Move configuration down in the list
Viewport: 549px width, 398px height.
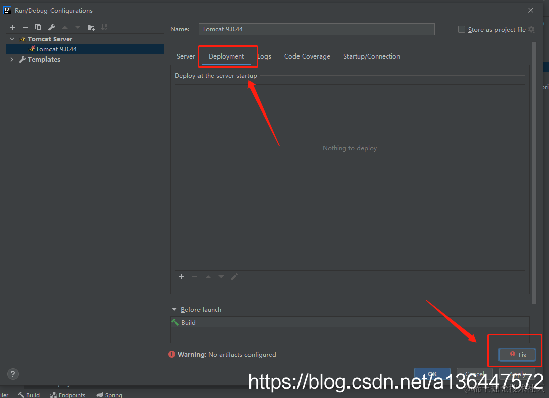(78, 27)
